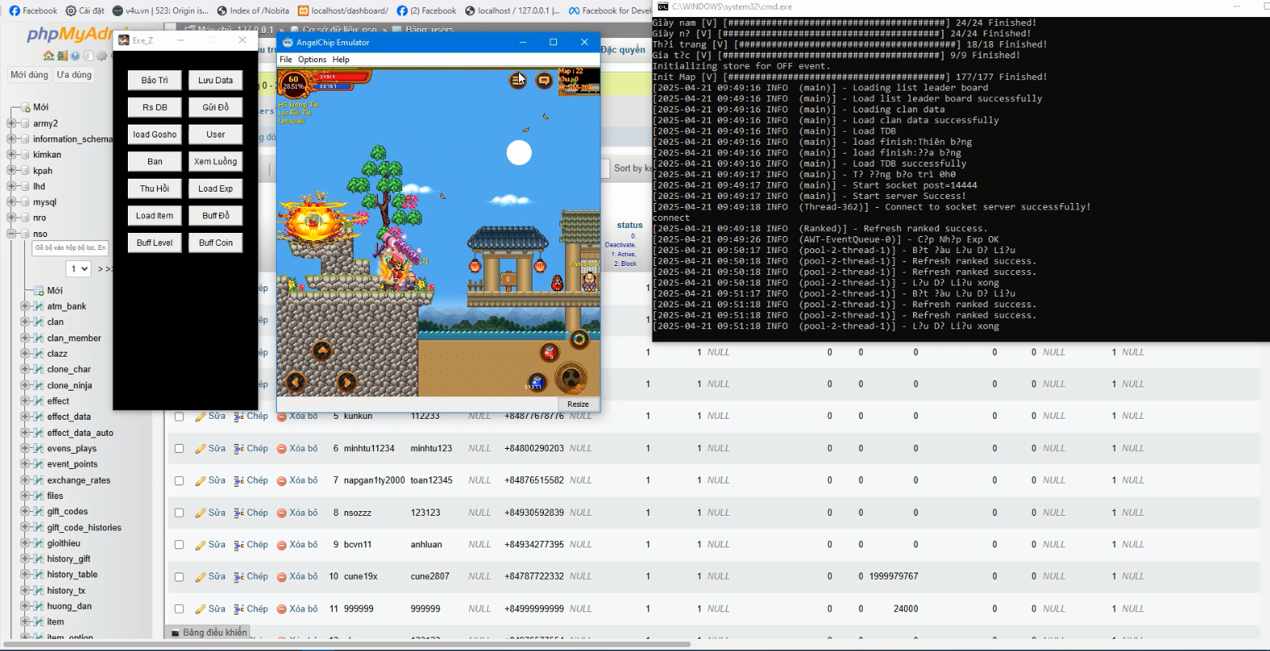Switch to the localhost/dashboard browser tab

(343, 11)
